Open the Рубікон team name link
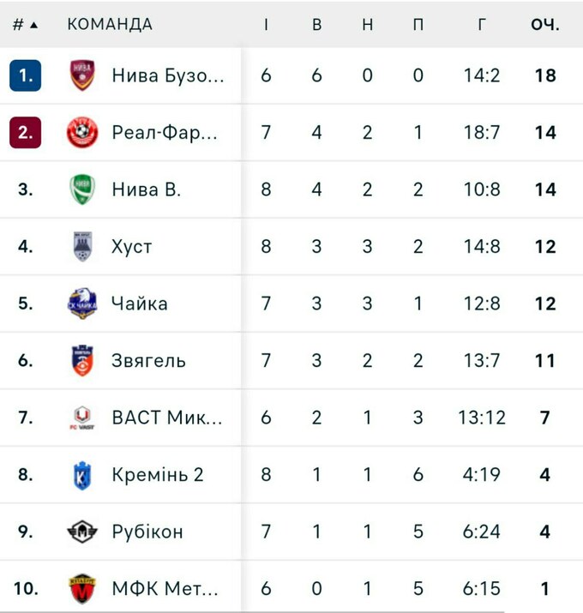The image size is (583, 613). pos(147,532)
